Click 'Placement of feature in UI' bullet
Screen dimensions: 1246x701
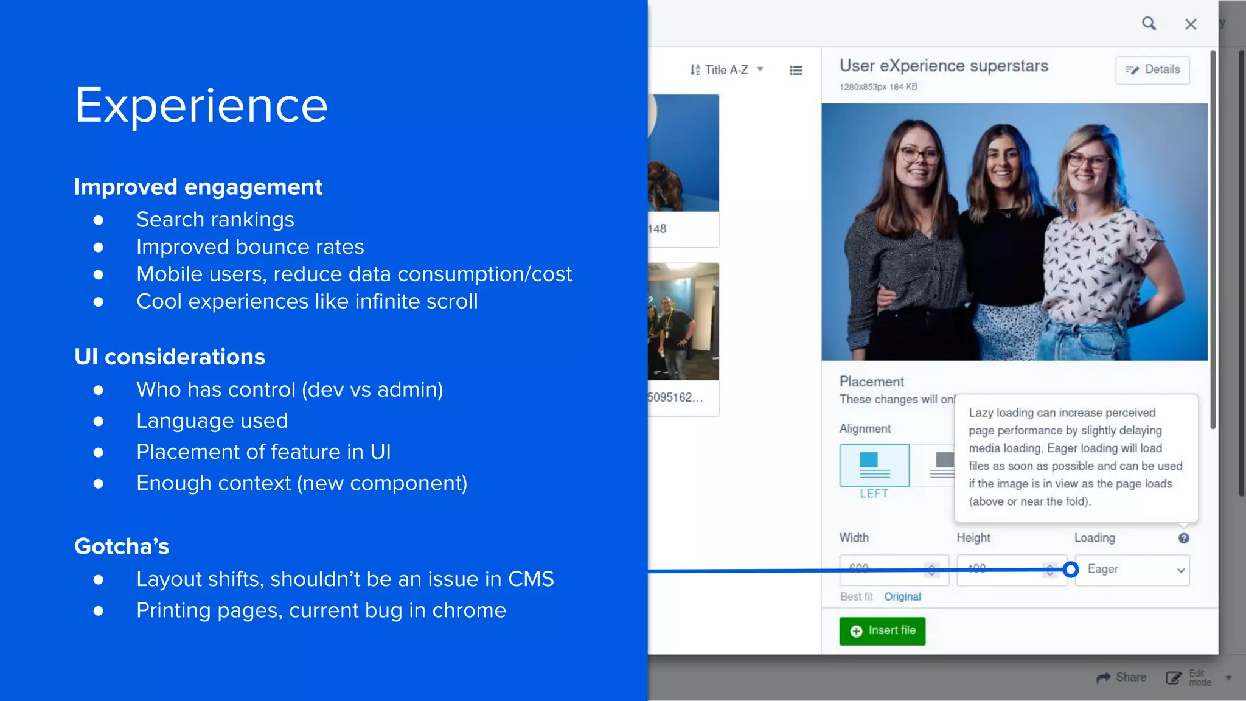(x=263, y=452)
